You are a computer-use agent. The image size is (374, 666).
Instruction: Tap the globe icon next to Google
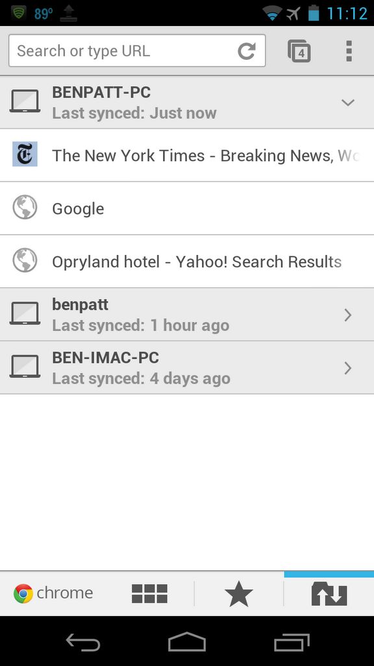25,207
